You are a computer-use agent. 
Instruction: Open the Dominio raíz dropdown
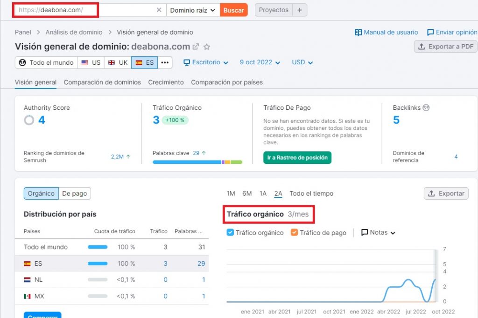click(x=192, y=9)
